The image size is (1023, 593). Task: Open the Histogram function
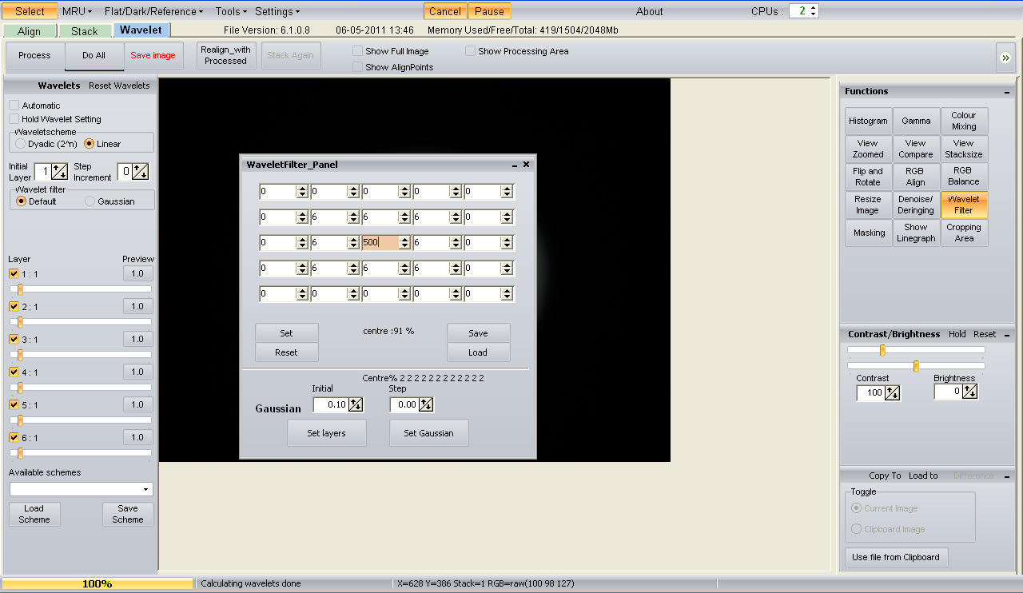coord(868,121)
